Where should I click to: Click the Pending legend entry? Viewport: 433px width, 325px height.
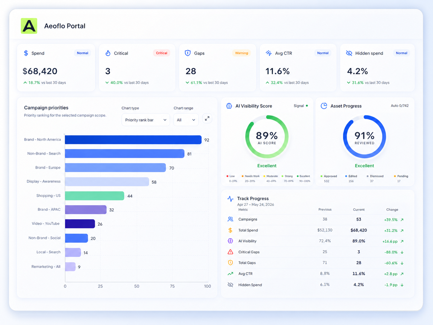click(x=401, y=178)
